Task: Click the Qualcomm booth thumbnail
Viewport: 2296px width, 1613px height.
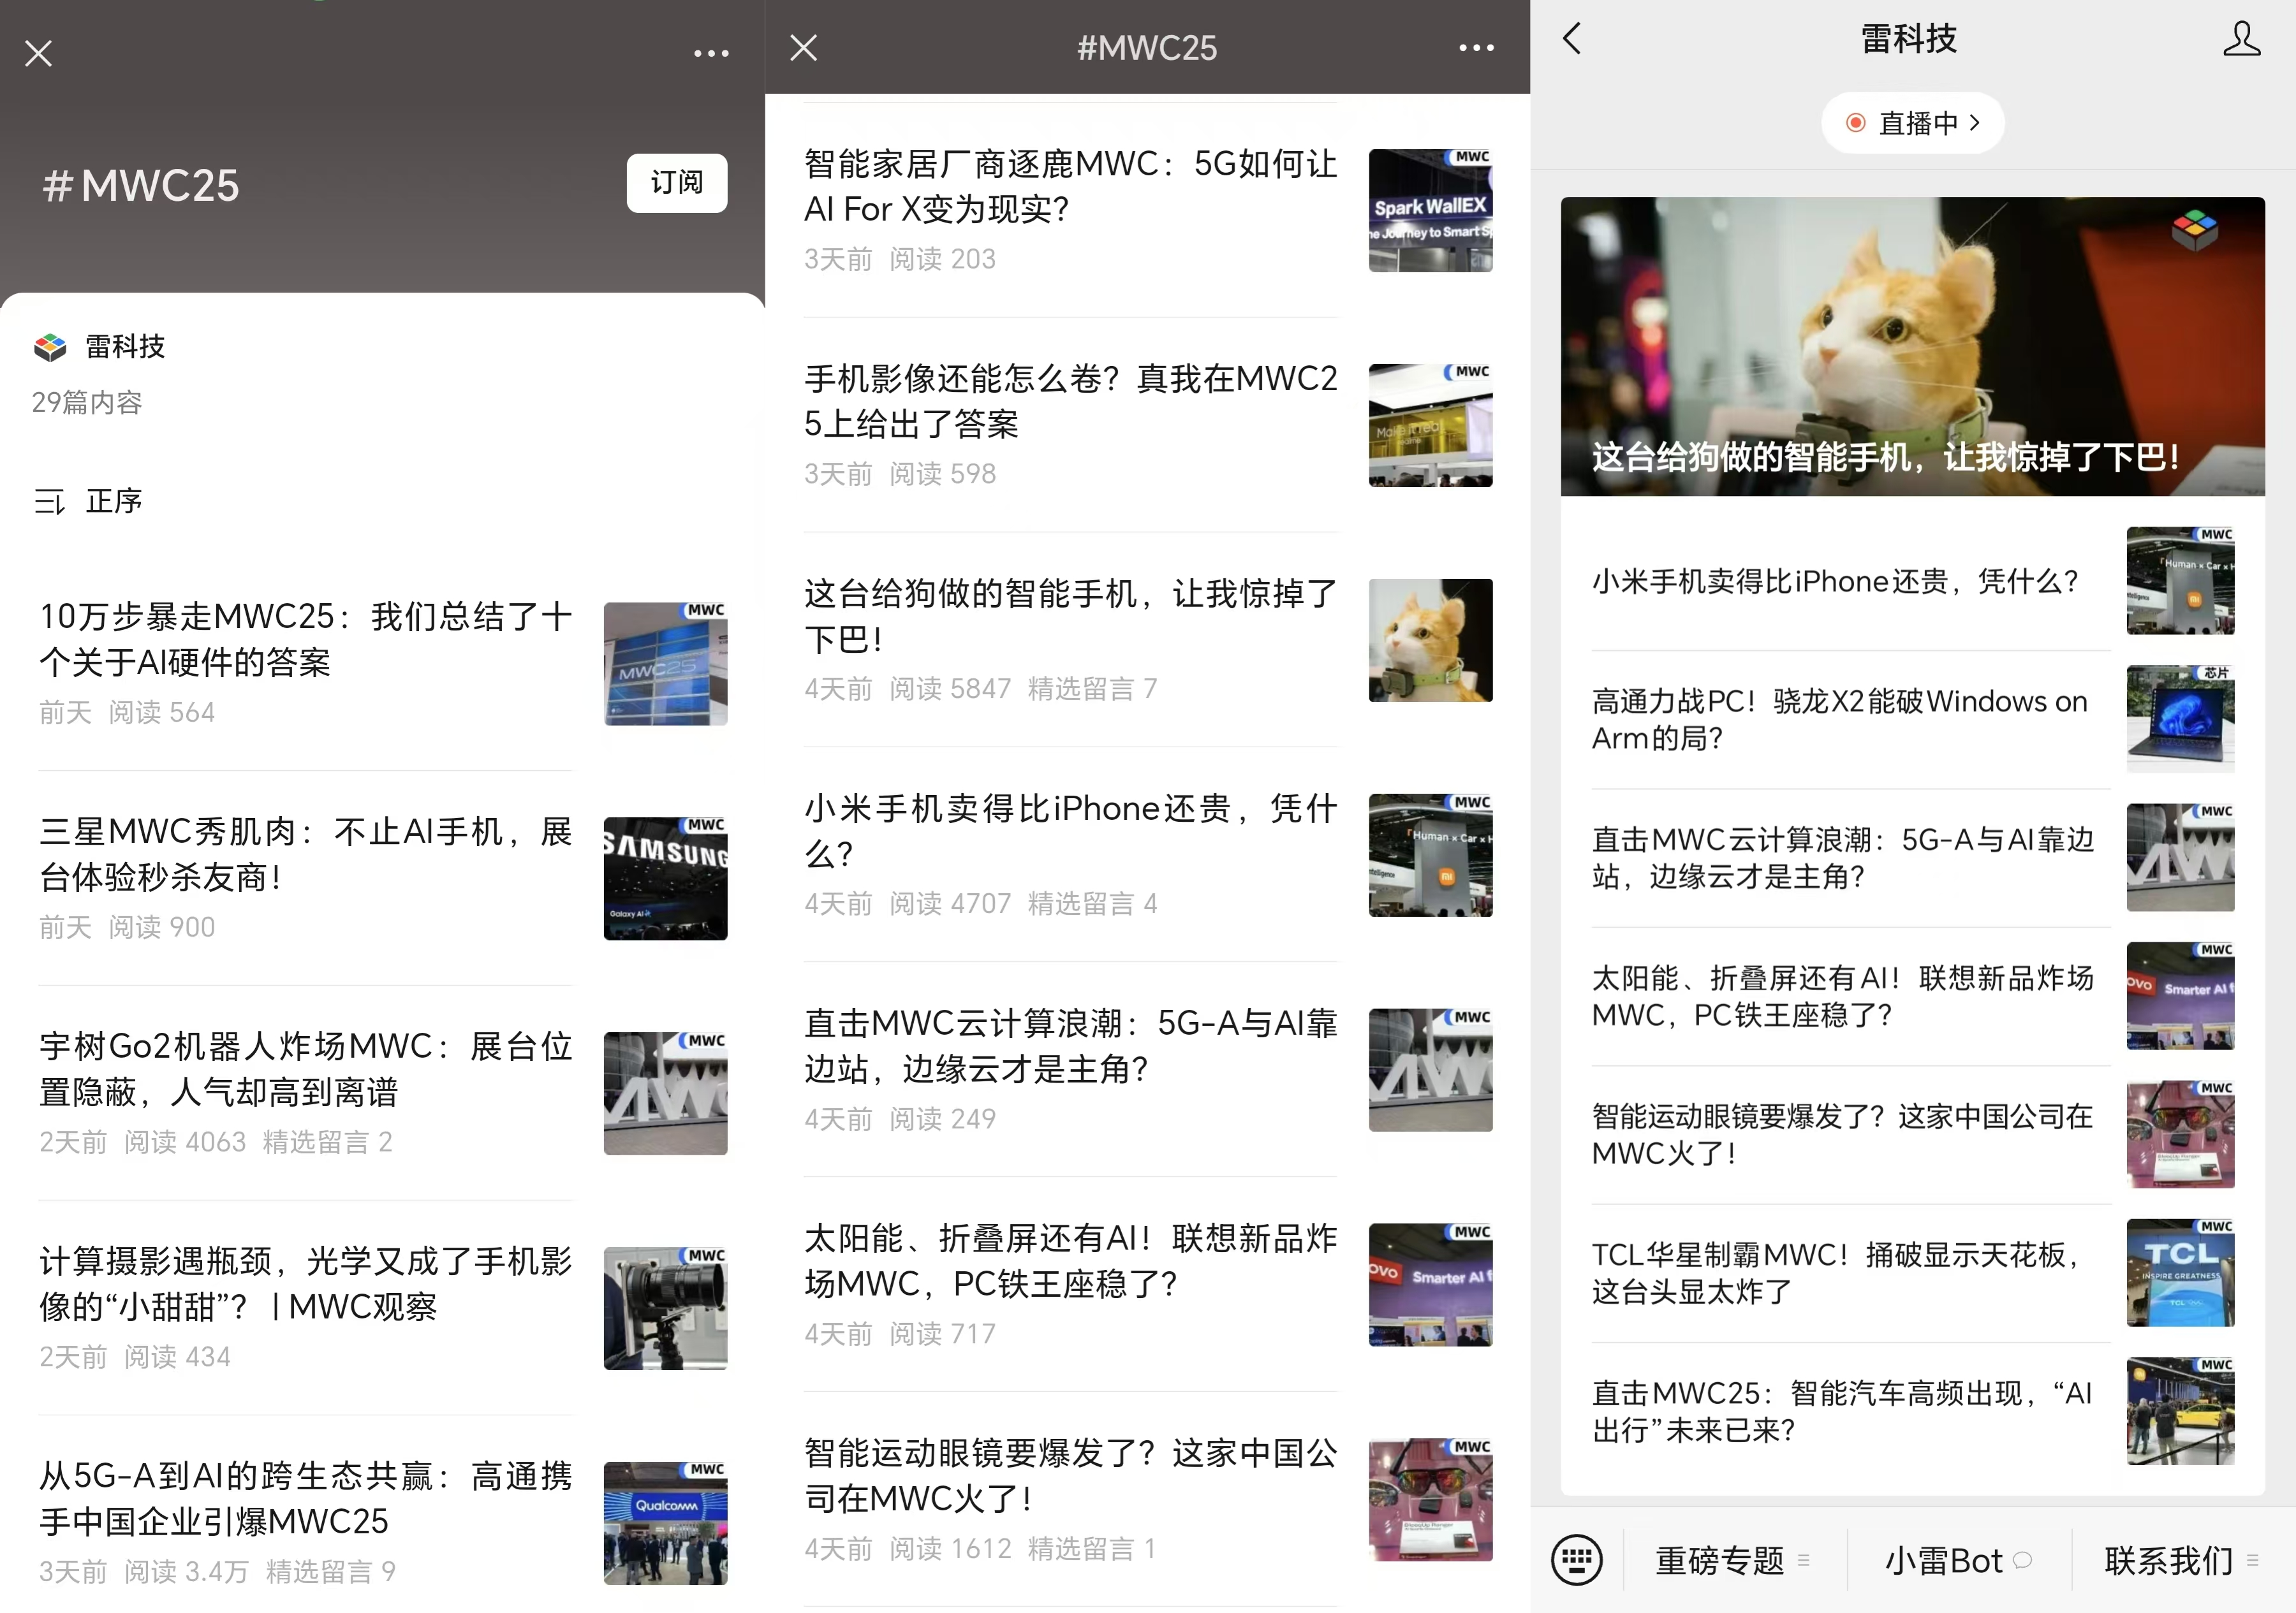Action: (665, 1523)
